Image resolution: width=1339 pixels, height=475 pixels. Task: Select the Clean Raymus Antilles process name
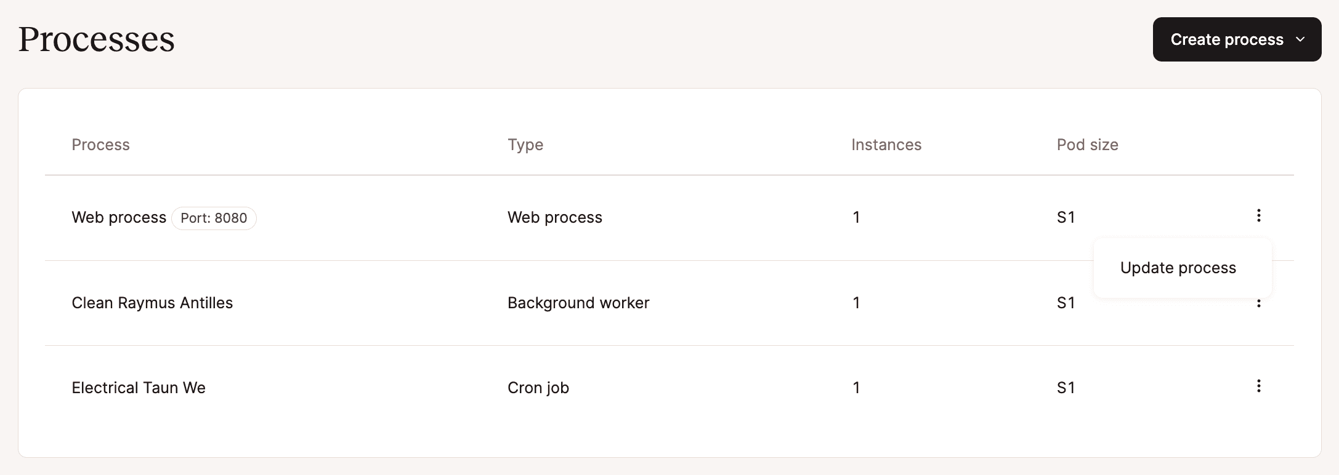pos(152,302)
